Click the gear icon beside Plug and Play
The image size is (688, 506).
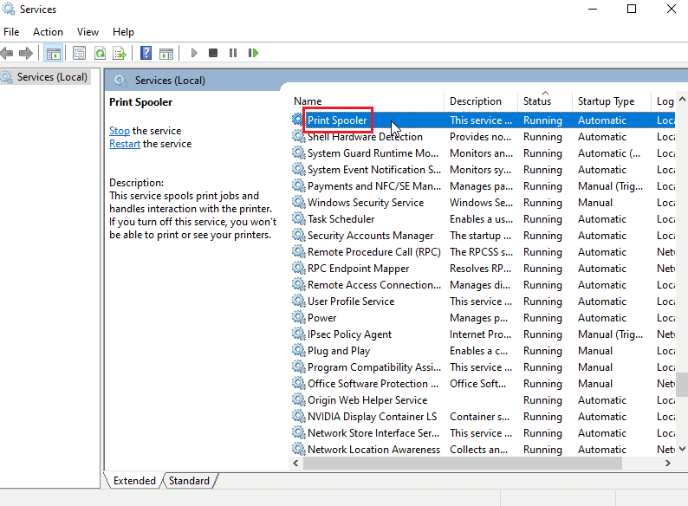[298, 350]
